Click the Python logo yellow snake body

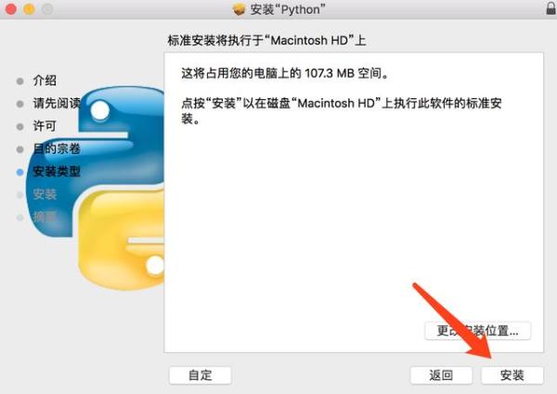(x=121, y=239)
